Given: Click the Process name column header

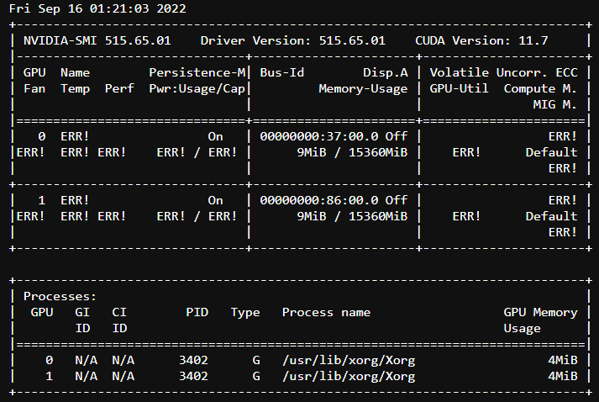Looking at the screenshot, I should [x=326, y=312].
